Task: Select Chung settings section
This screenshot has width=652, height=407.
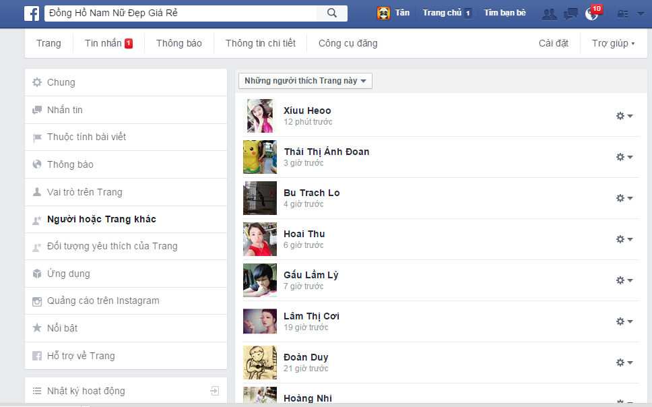Action: [x=126, y=82]
